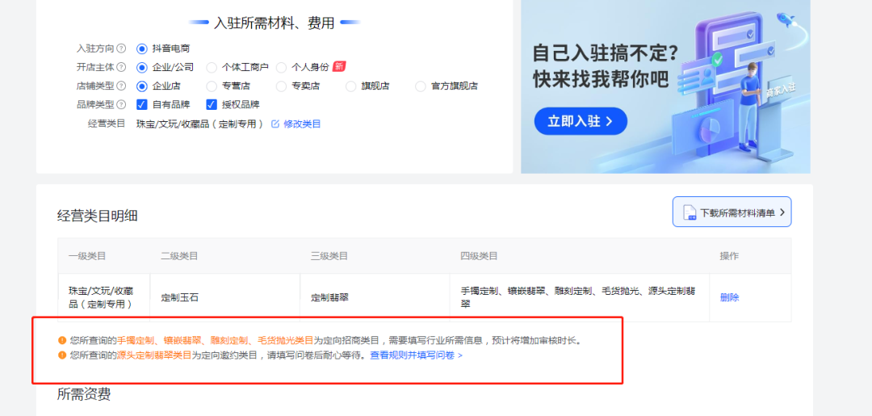Viewport: 872px width, 416px height.
Task: Click the help icon beside 店铺类型
Action: [121, 86]
